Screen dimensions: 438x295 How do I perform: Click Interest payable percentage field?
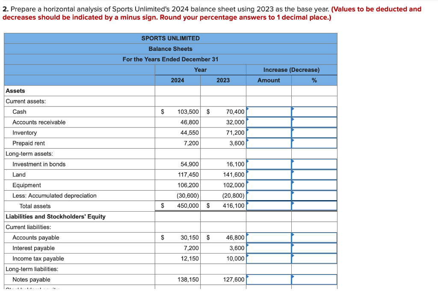pyautogui.click(x=314, y=248)
